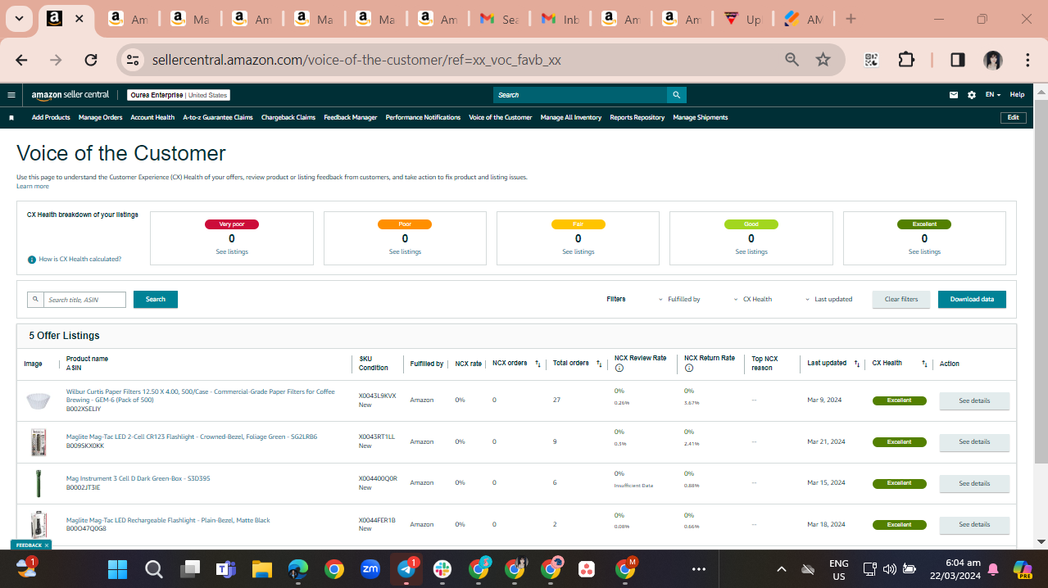
Task: Sort by Last updated column arrows
Action: (857, 364)
